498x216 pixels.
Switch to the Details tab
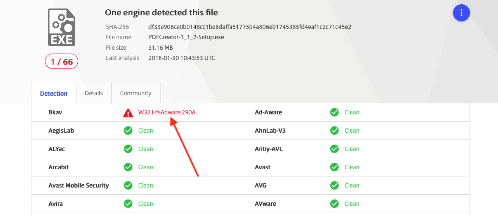click(x=94, y=93)
